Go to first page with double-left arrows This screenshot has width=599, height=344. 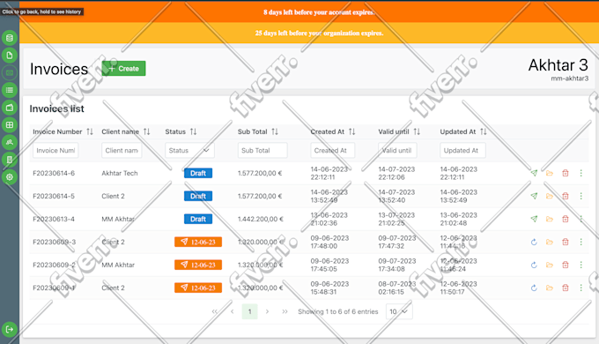click(x=215, y=311)
